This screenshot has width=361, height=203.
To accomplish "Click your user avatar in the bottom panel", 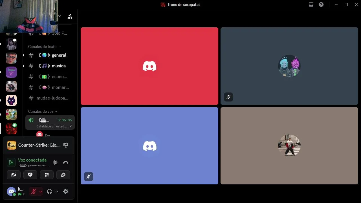I will 11,191.
